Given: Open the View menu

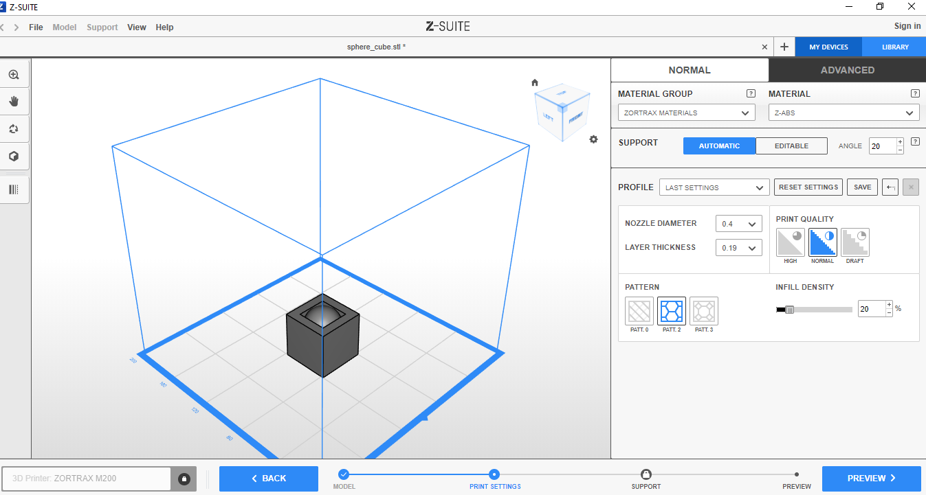Looking at the screenshot, I should (x=137, y=27).
